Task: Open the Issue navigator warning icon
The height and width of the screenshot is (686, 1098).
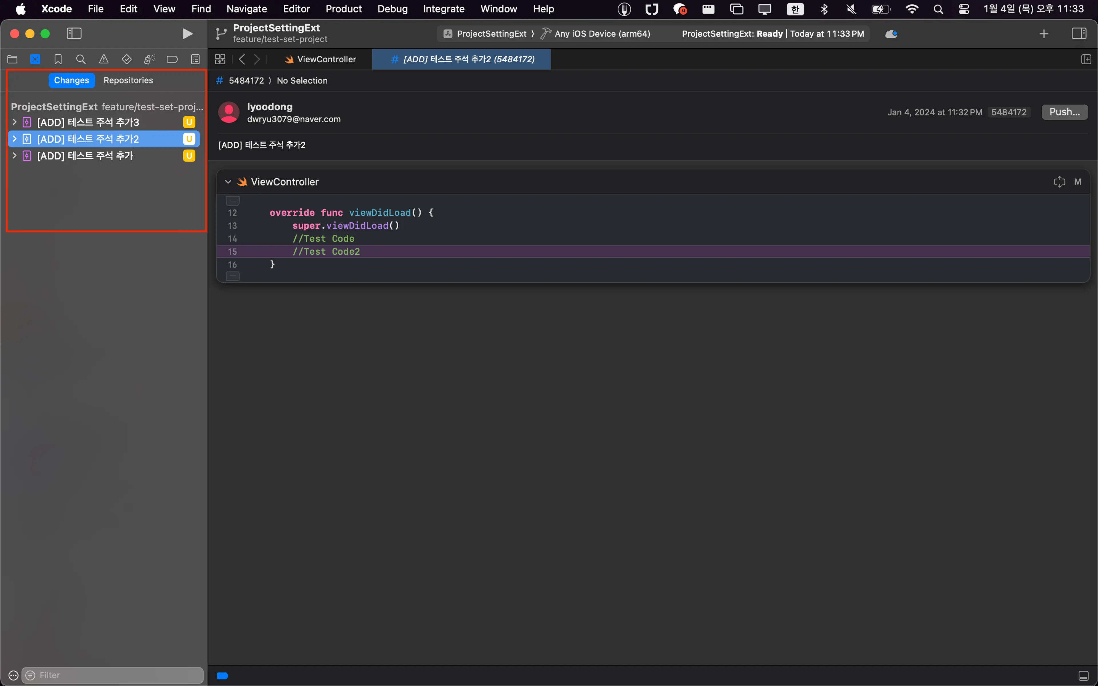Action: tap(104, 59)
